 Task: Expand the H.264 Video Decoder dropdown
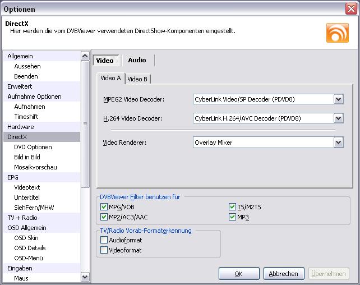[x=338, y=118]
